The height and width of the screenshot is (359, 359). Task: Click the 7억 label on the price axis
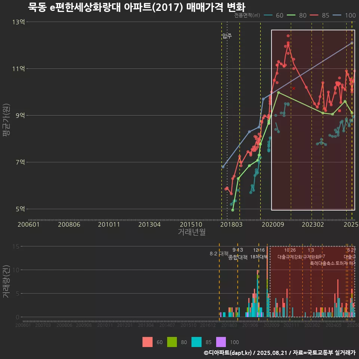tap(20, 162)
